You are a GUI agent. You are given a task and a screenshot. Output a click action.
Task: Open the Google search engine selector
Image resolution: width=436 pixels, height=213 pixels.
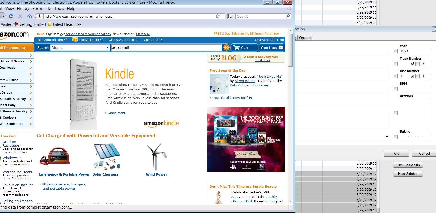tap(231, 16)
